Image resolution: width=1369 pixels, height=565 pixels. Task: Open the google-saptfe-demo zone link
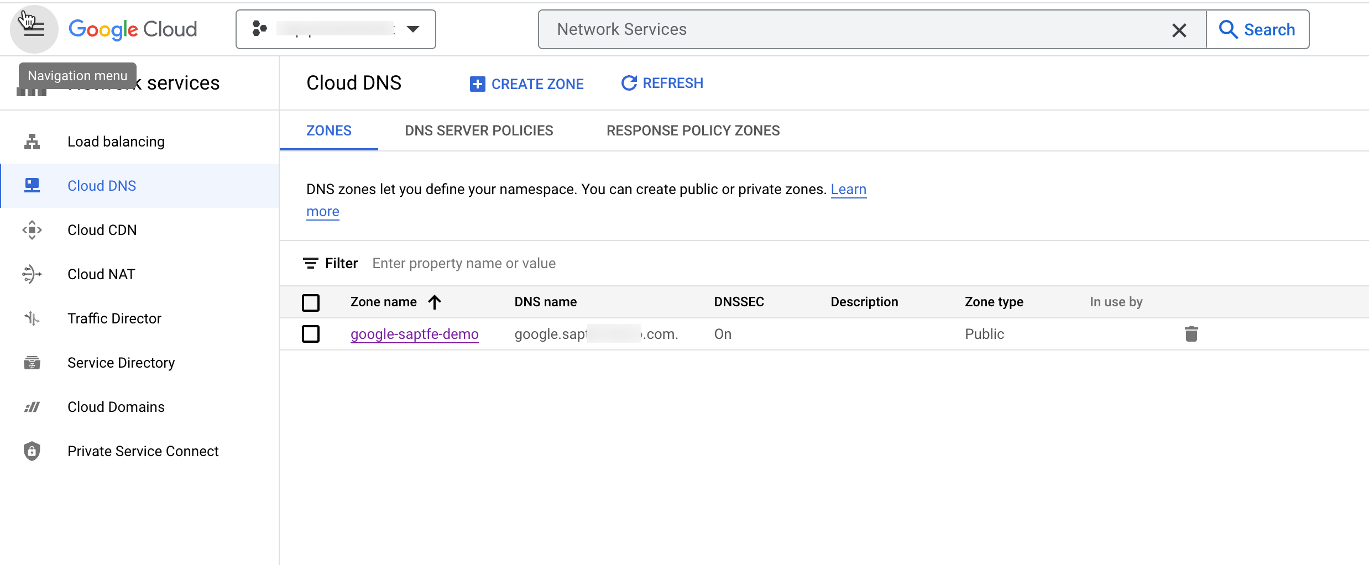[415, 334]
